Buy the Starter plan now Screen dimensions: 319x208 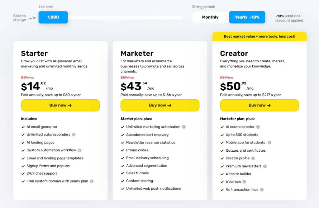tap(60, 105)
